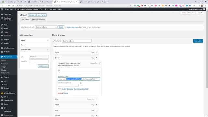The image size is (208, 117).
Task: Click the create a new menu link
Action: tap(72, 27)
